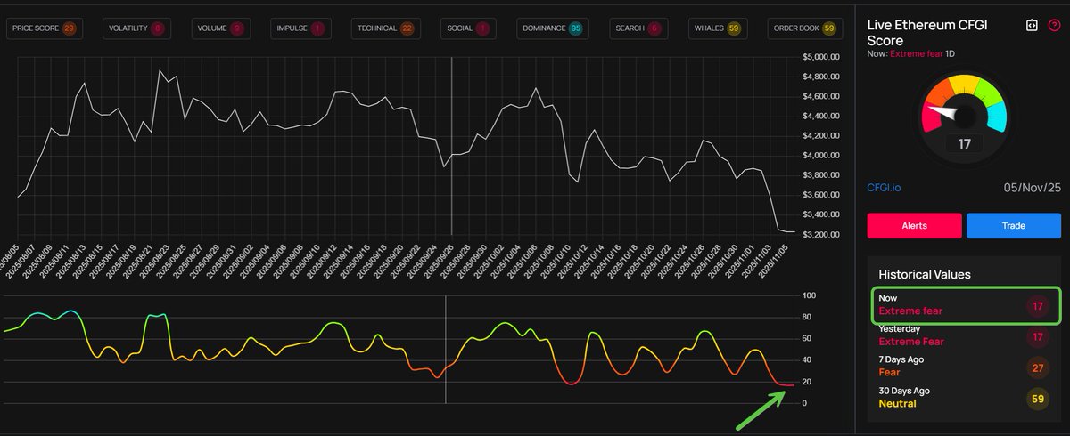Screen dimensions: 1070x436
Task: Select the IMPULSE indicator tab
Action: (x=302, y=28)
